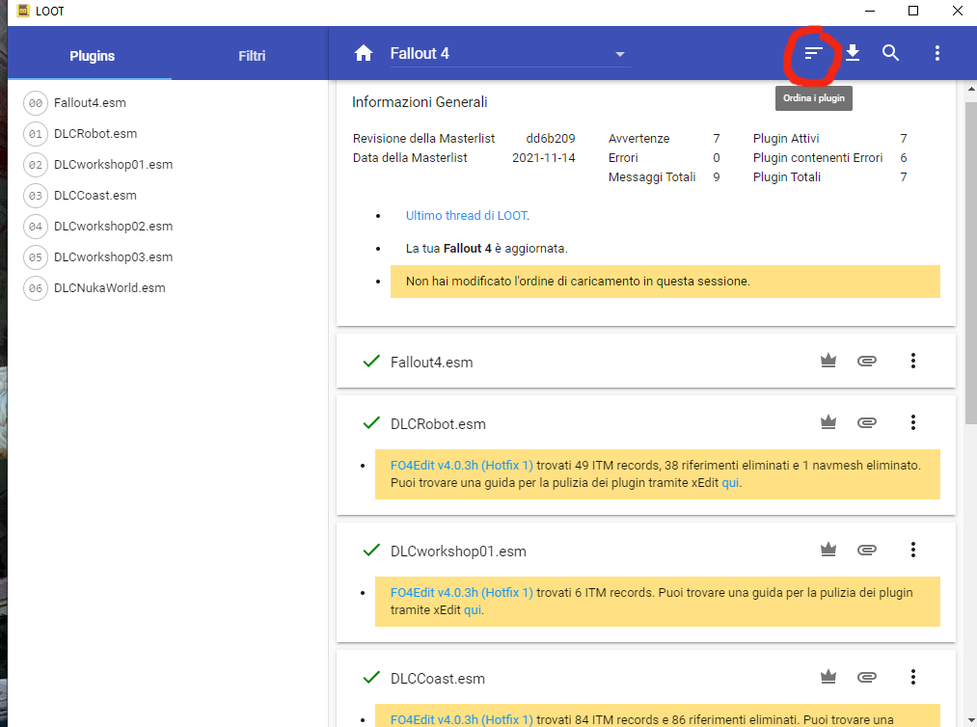Image resolution: width=977 pixels, height=727 pixels.
Task: Click the master file crown icon on the Fallout4.esm card
Action: pos(828,361)
